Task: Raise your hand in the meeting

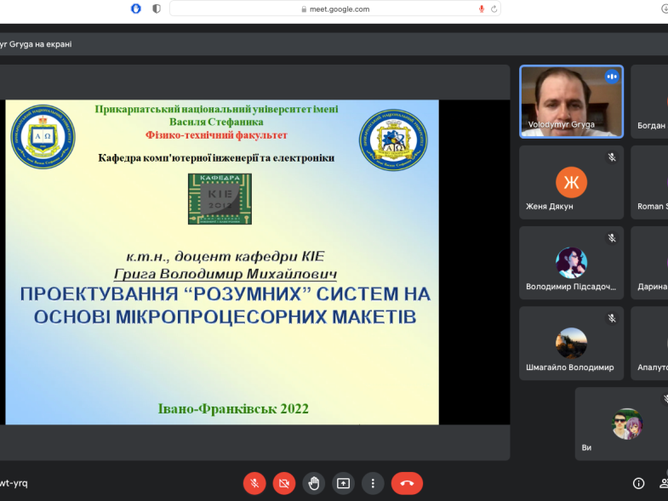Action: (x=314, y=483)
